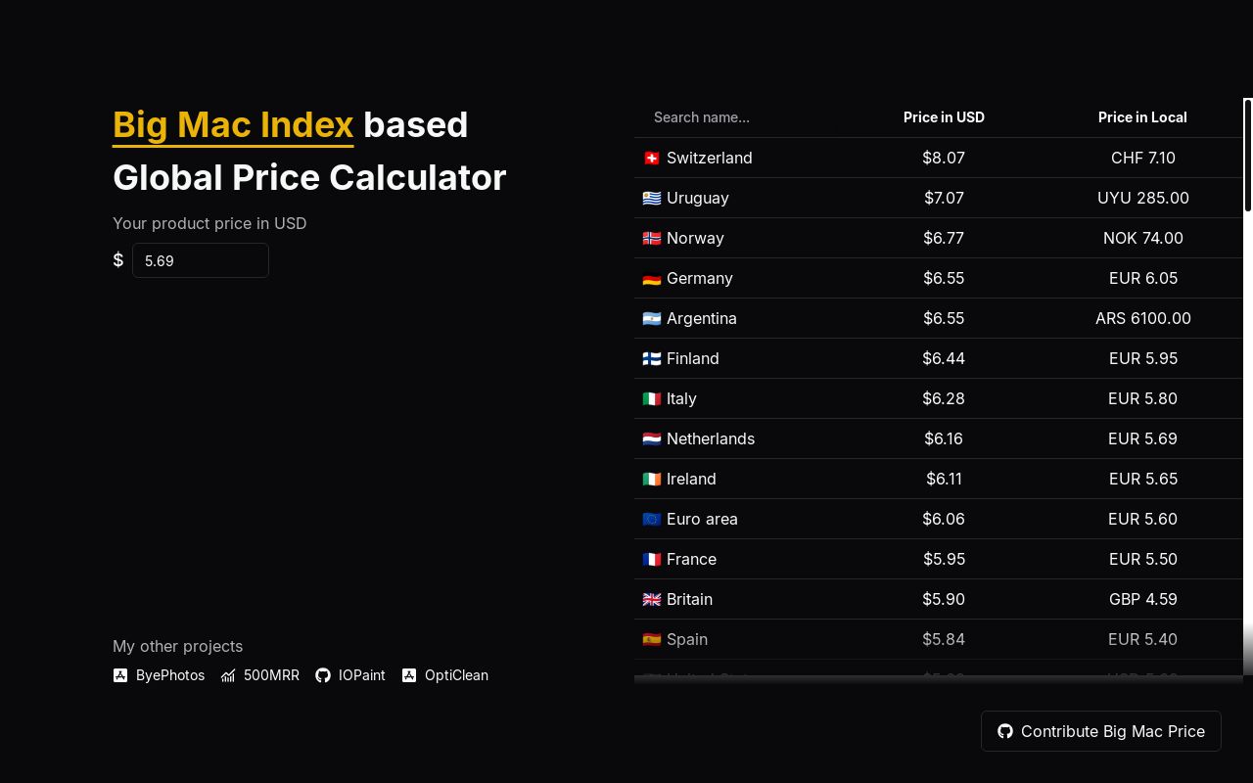Click the OptiClean app icon
The width and height of the screenshot is (1253, 783).
pyautogui.click(x=409, y=675)
